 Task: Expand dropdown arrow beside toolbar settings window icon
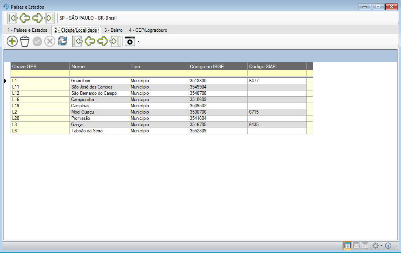[139, 41]
